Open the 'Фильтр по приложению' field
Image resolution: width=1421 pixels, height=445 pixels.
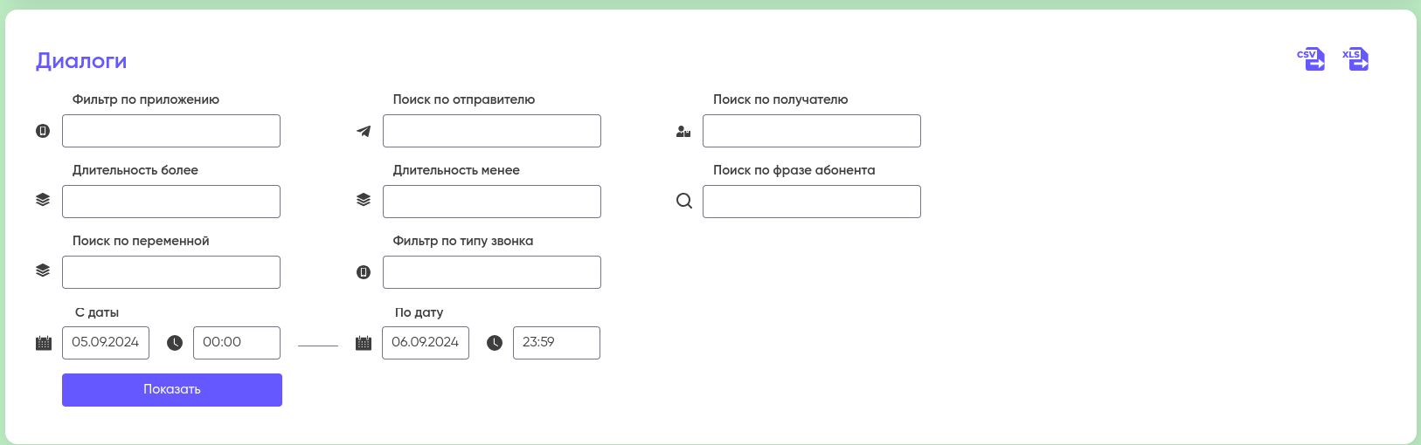click(171, 131)
